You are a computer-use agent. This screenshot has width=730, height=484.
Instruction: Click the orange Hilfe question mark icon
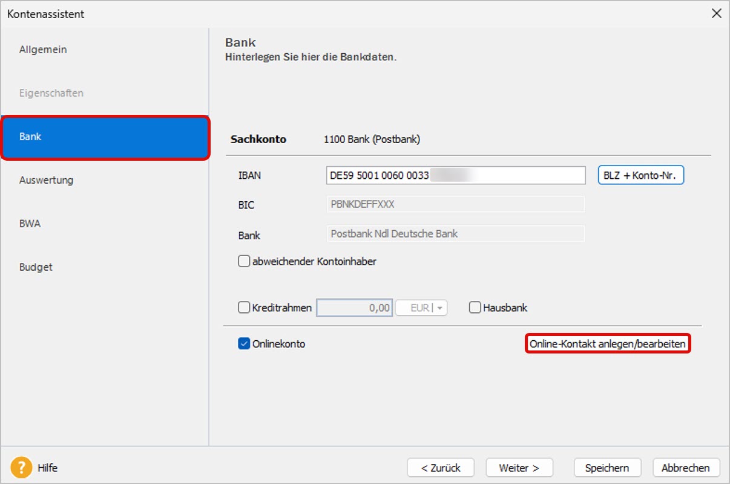(x=21, y=468)
